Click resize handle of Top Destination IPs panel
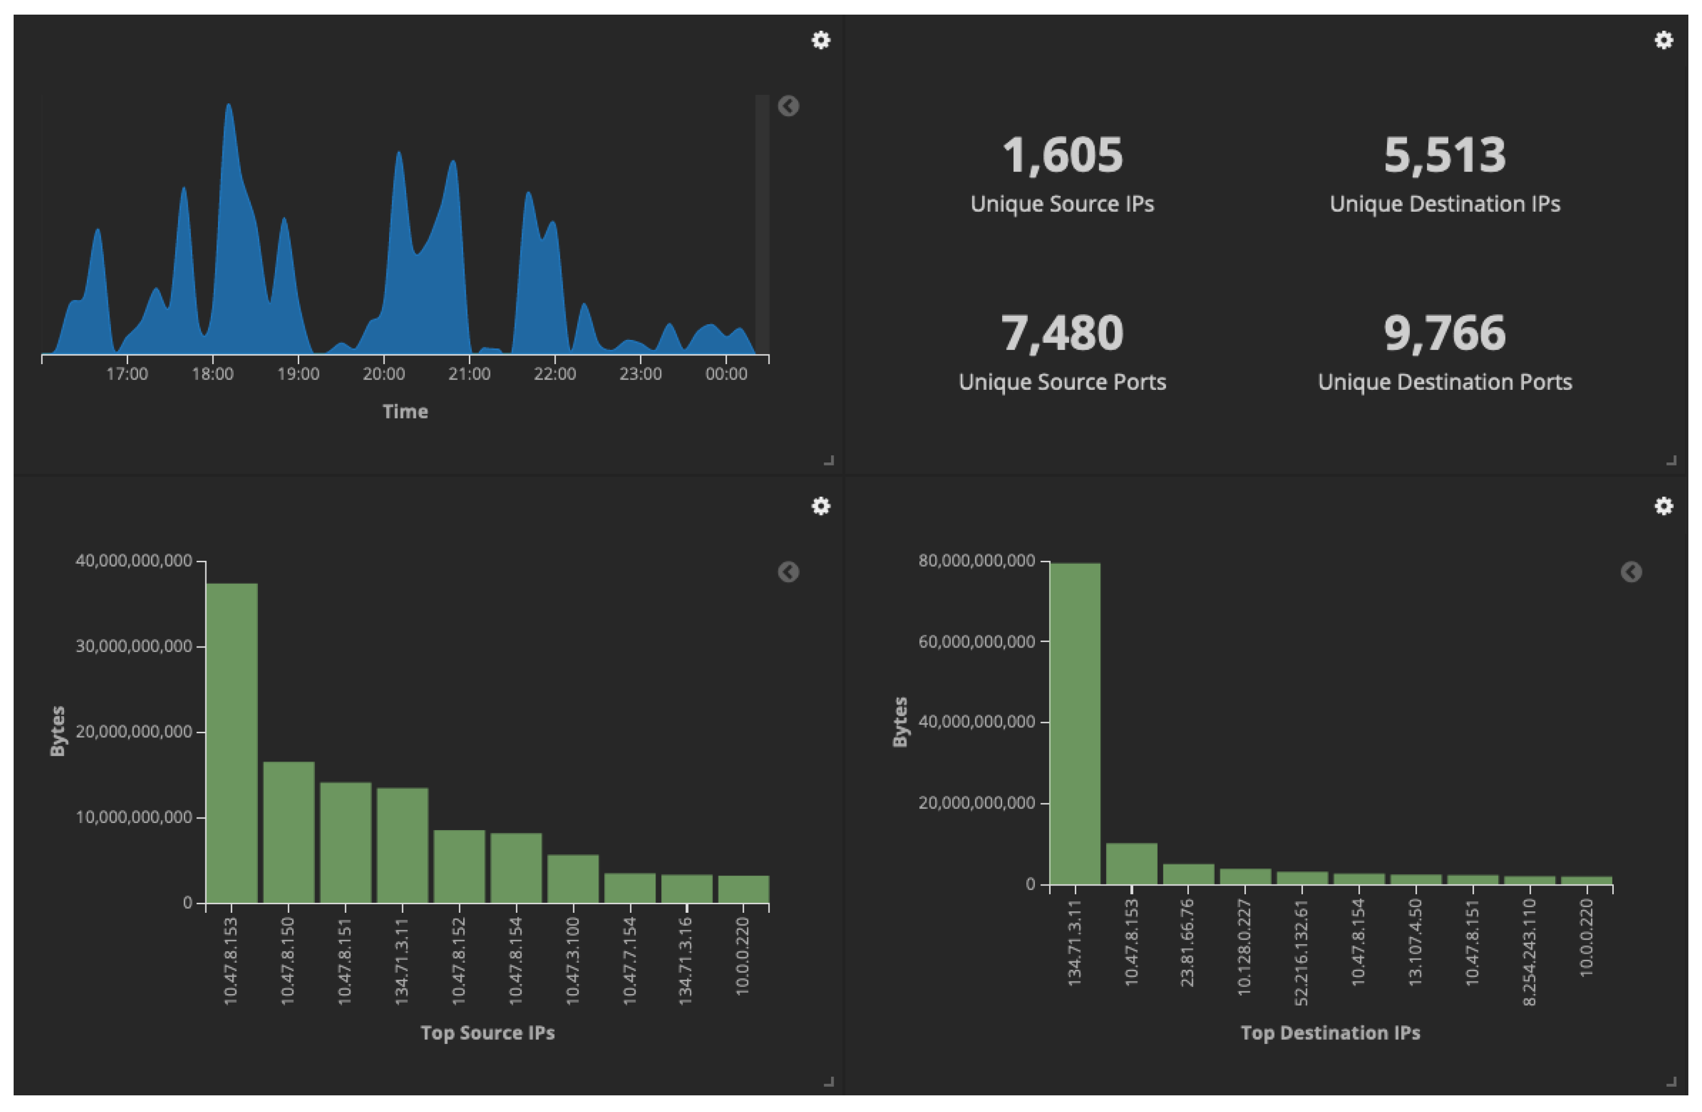Viewport: 1702px width, 1112px height. click(x=1671, y=1082)
